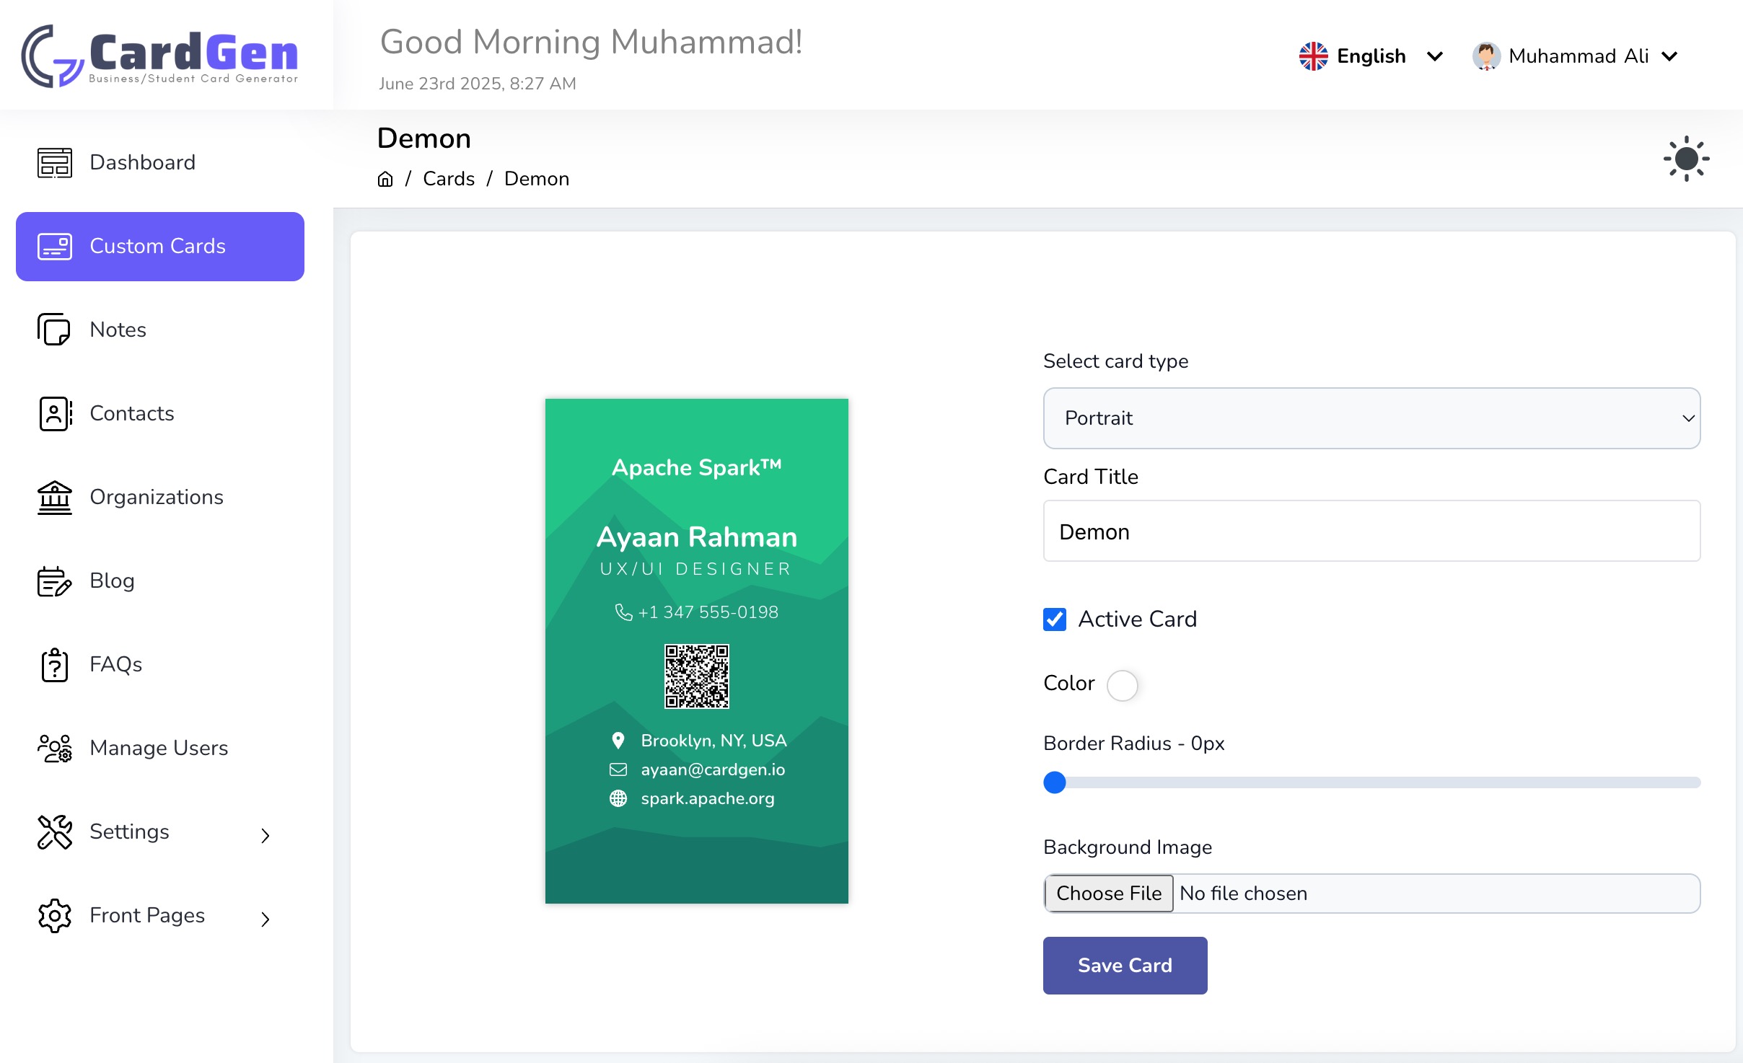
Task: Open the Color picker swatch
Action: (x=1122, y=685)
